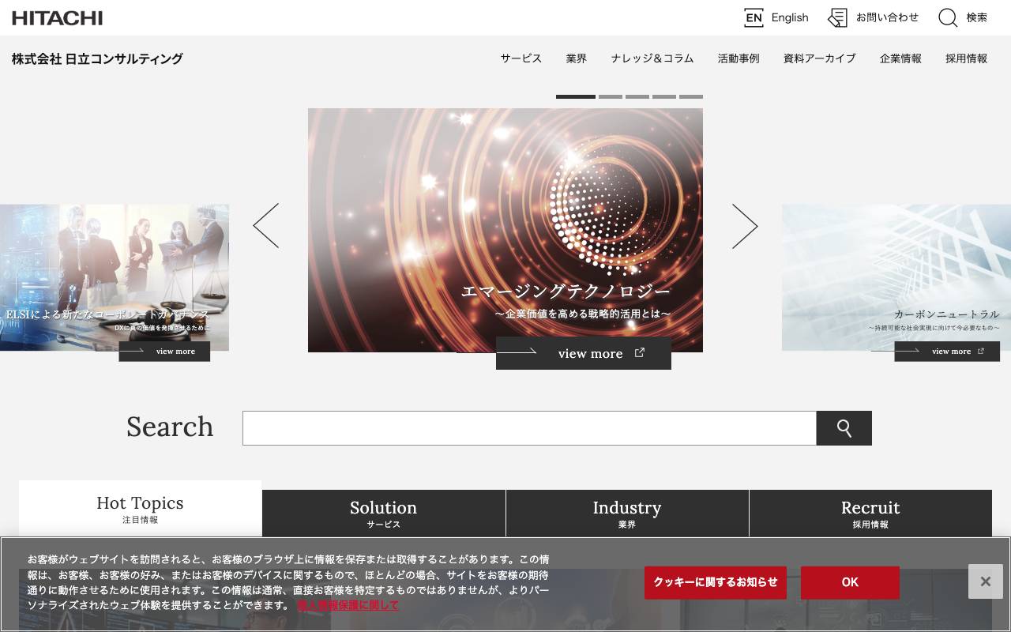The width and height of the screenshot is (1011, 632).
Task: Click external link icon on center view more
Action: 640,352
